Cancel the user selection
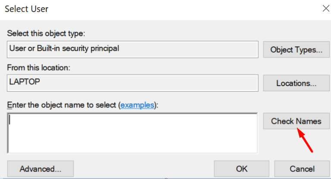Viewport: 331px width, 179px height. click(302, 169)
